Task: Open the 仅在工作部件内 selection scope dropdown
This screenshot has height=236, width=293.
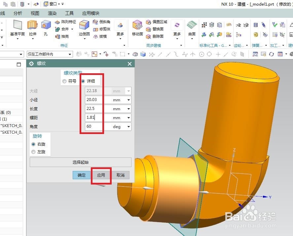Action: point(70,54)
